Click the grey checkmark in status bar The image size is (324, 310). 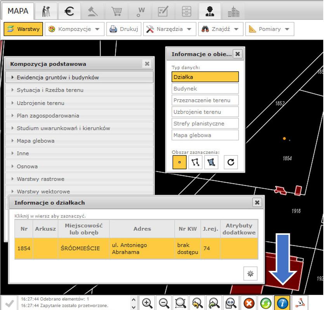[9, 303]
